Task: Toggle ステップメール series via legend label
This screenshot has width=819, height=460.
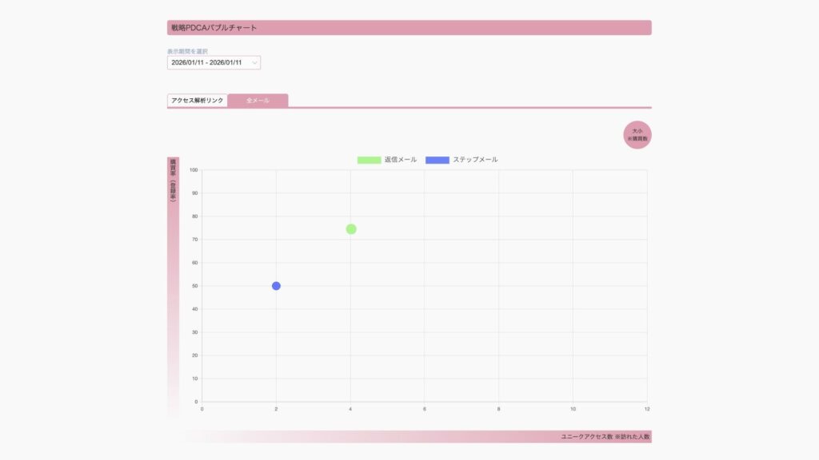Action: coord(475,160)
